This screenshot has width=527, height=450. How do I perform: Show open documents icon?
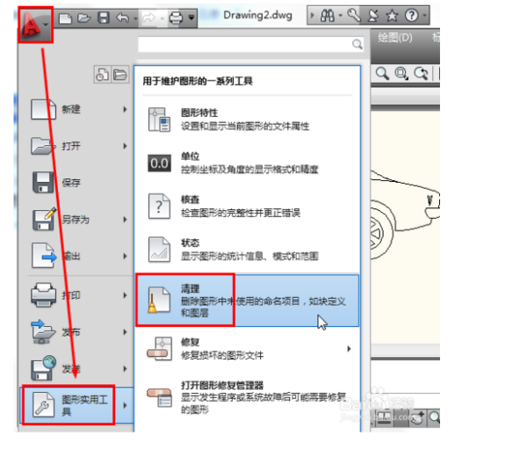click(x=120, y=75)
